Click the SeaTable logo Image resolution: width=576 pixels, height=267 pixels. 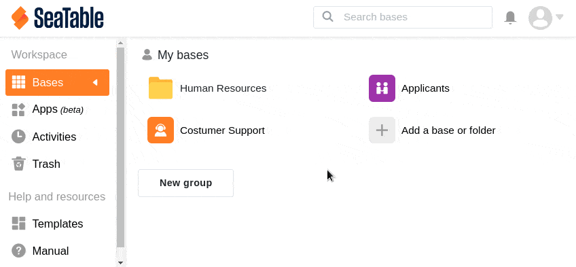pyautogui.click(x=58, y=18)
